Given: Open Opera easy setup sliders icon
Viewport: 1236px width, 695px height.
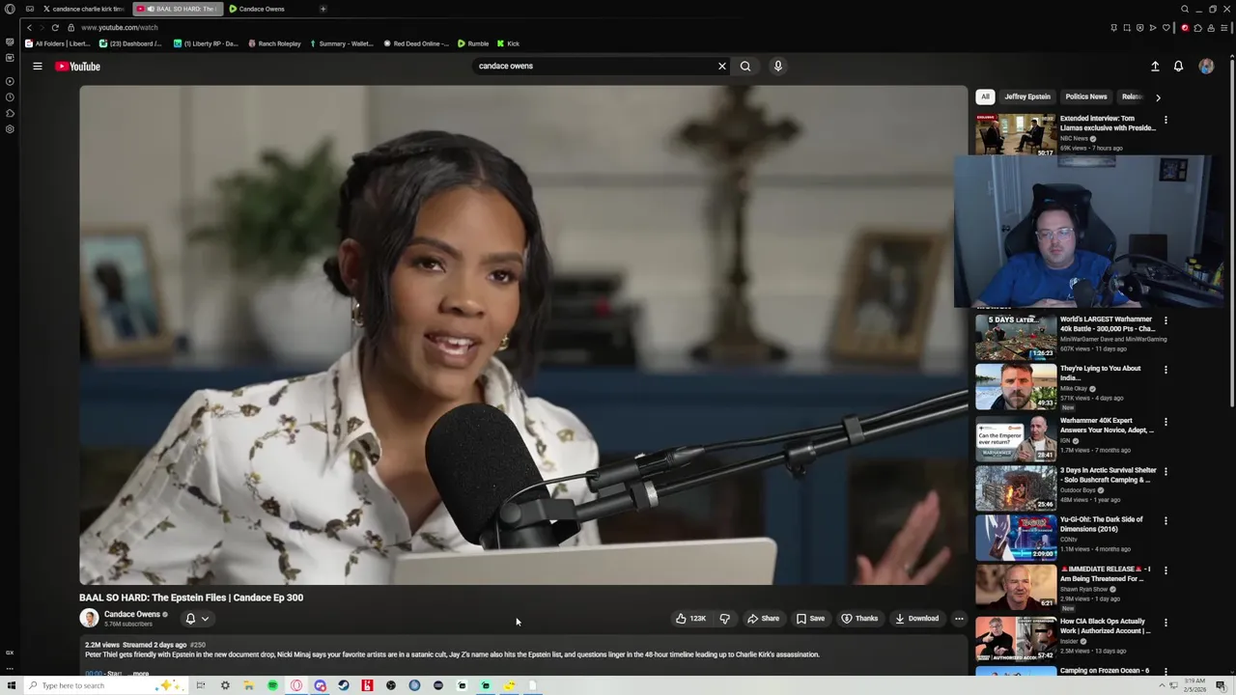Looking at the screenshot, I should pyautogui.click(x=1223, y=27).
